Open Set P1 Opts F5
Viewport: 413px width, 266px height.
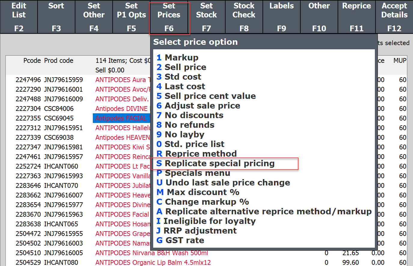click(x=131, y=17)
